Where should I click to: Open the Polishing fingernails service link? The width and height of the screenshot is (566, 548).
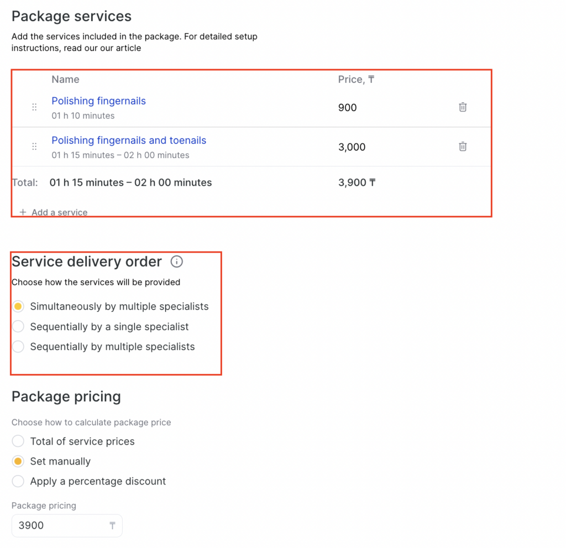[98, 101]
